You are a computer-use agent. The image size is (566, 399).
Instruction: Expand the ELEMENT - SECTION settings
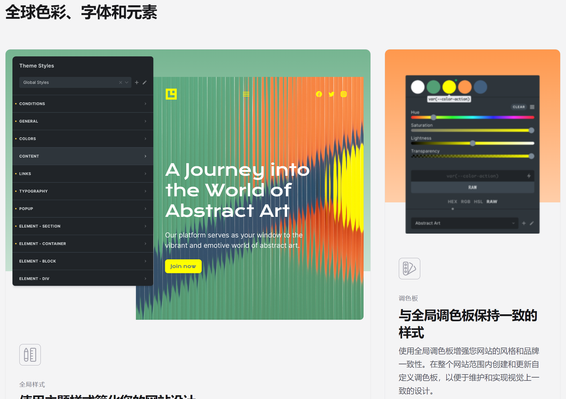coord(82,226)
